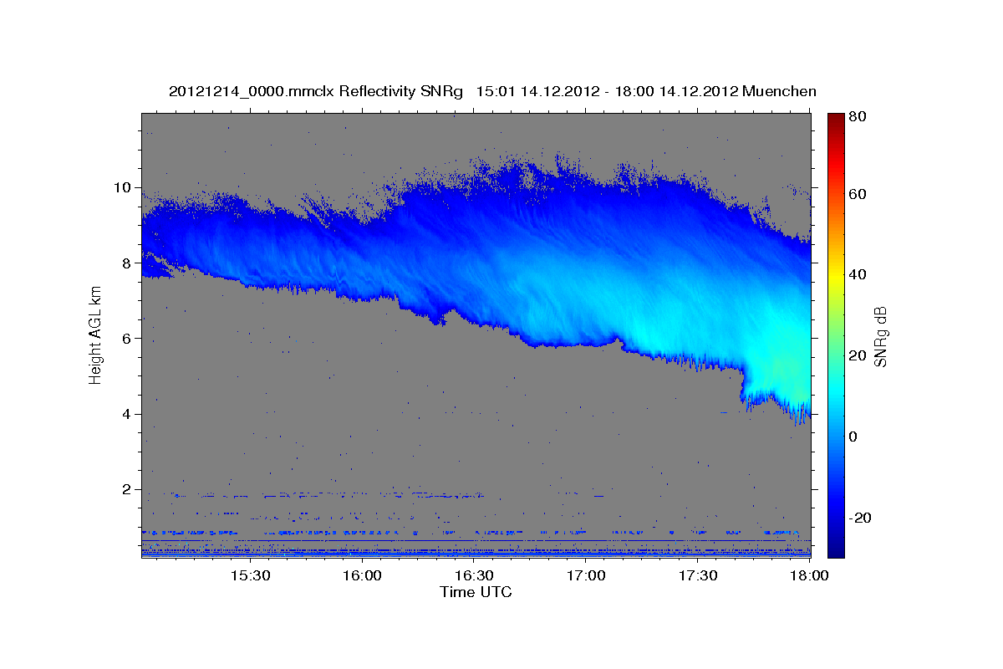Click the plot title text starting 20121214_0000.mmclx

[x=492, y=91]
